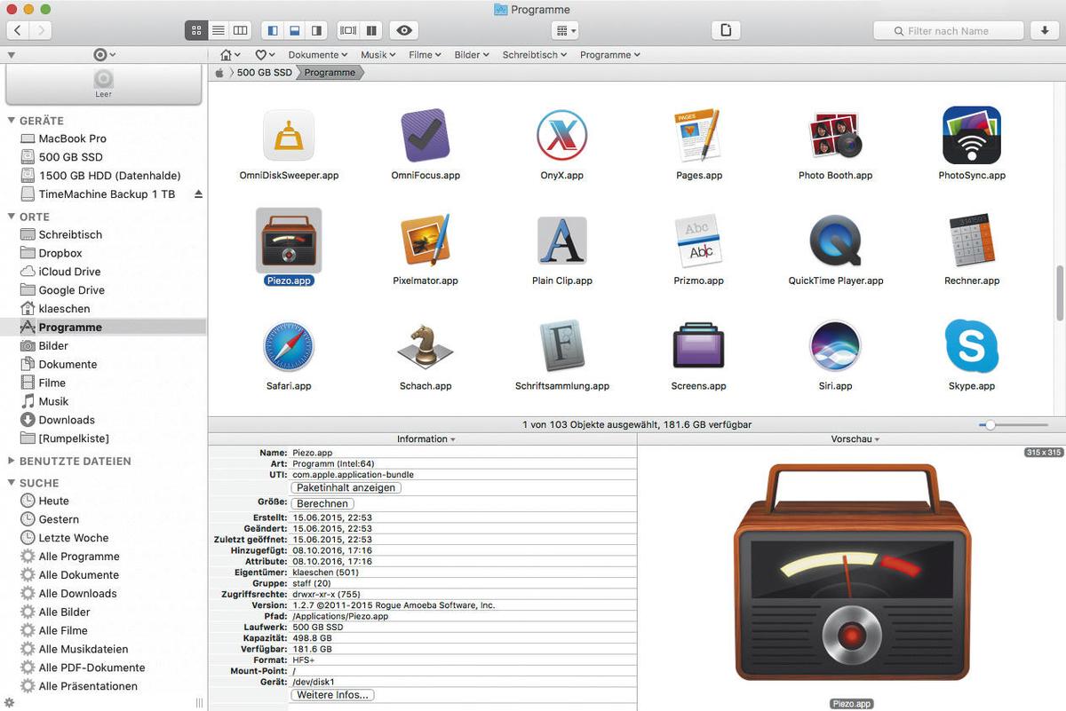
Task: Click the clipboard icon in toolbar
Action: point(726,30)
